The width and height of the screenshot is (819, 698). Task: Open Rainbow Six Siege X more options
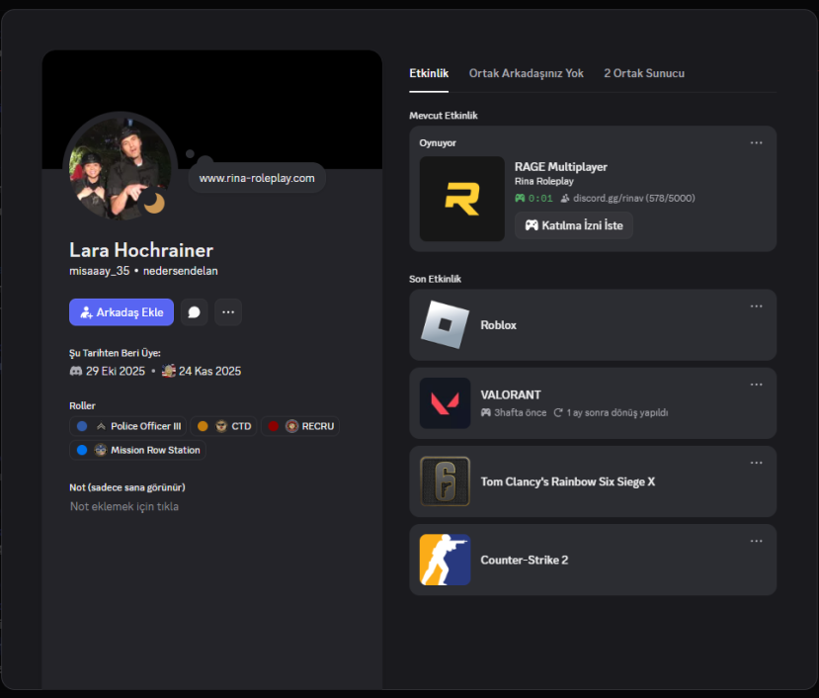756,464
